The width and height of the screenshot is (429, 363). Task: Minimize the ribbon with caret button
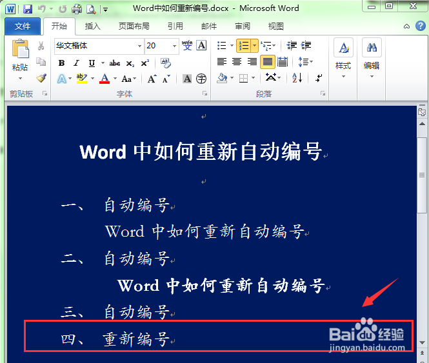[x=406, y=26]
